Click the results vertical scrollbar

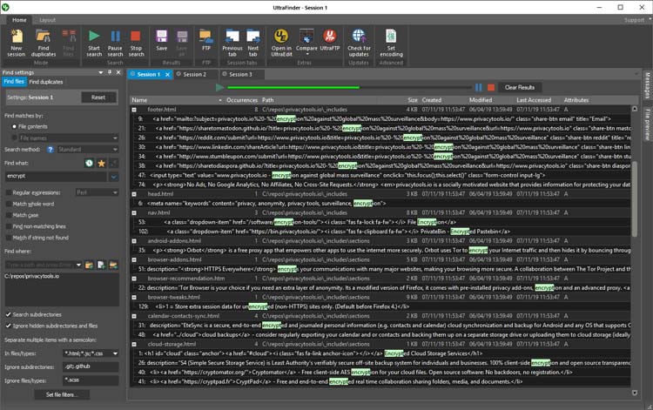635,199
